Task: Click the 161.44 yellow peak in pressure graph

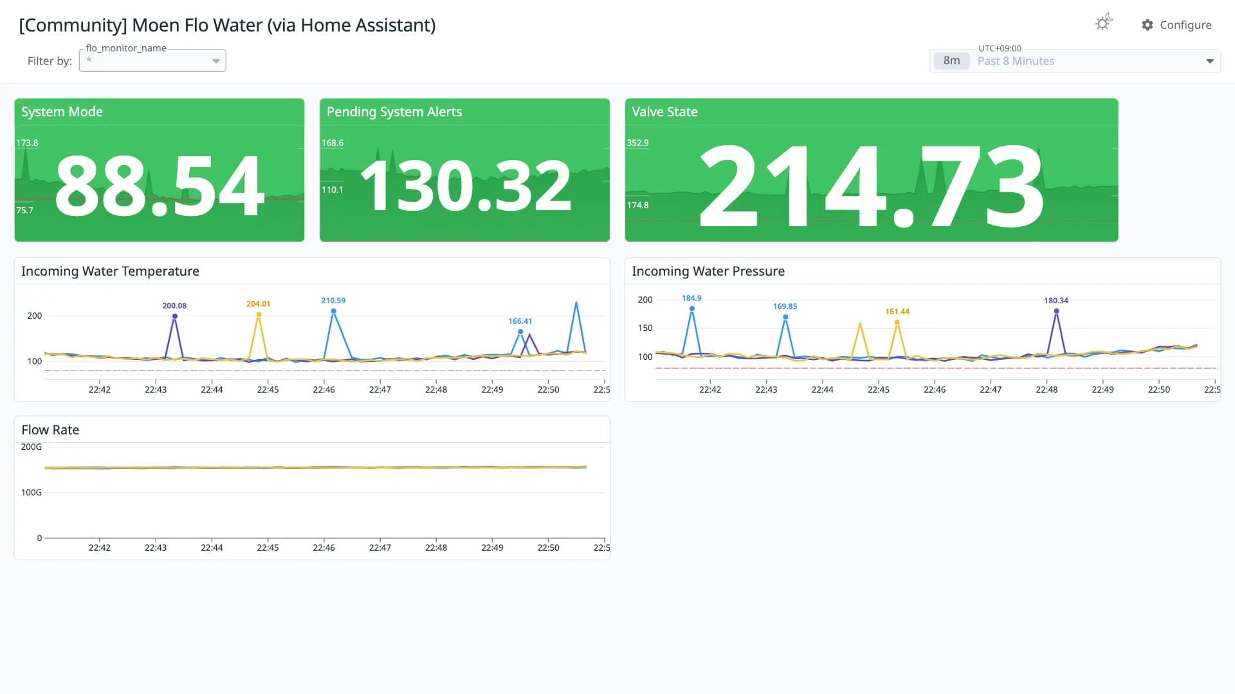Action: pos(897,322)
